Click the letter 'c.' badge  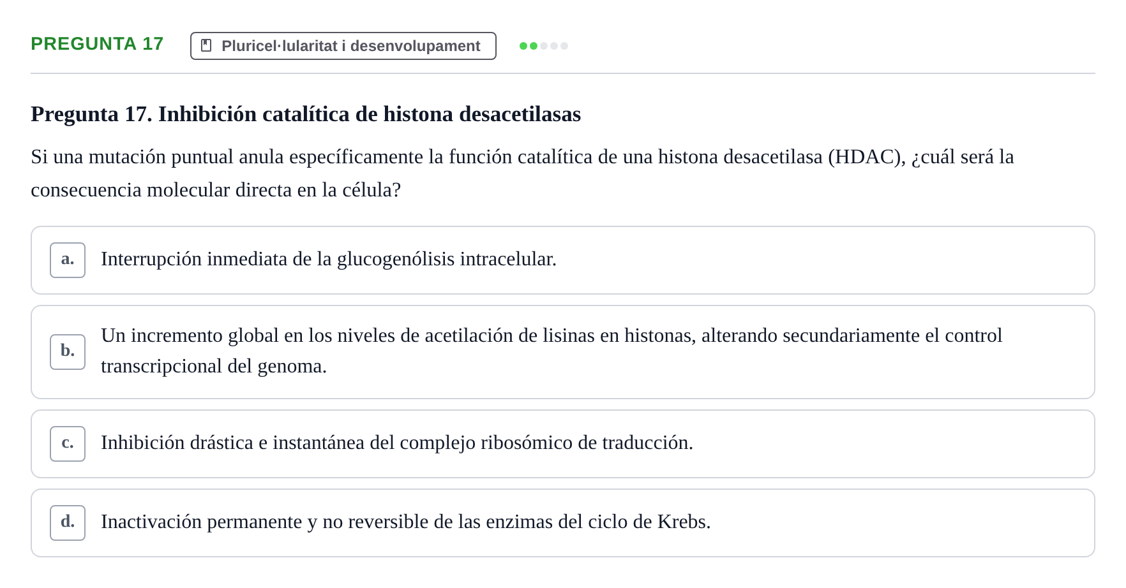[68, 444]
